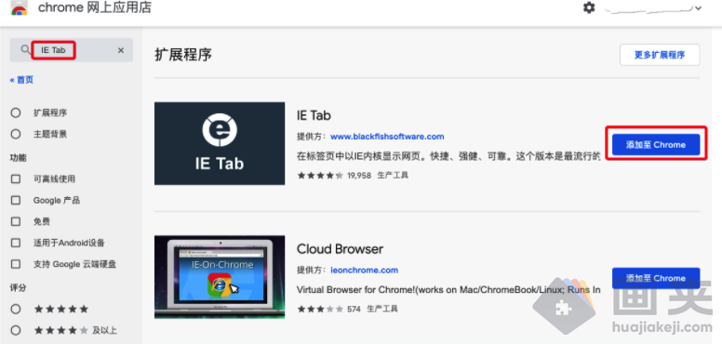Open the Cloud Browser thumbnail

(220, 277)
